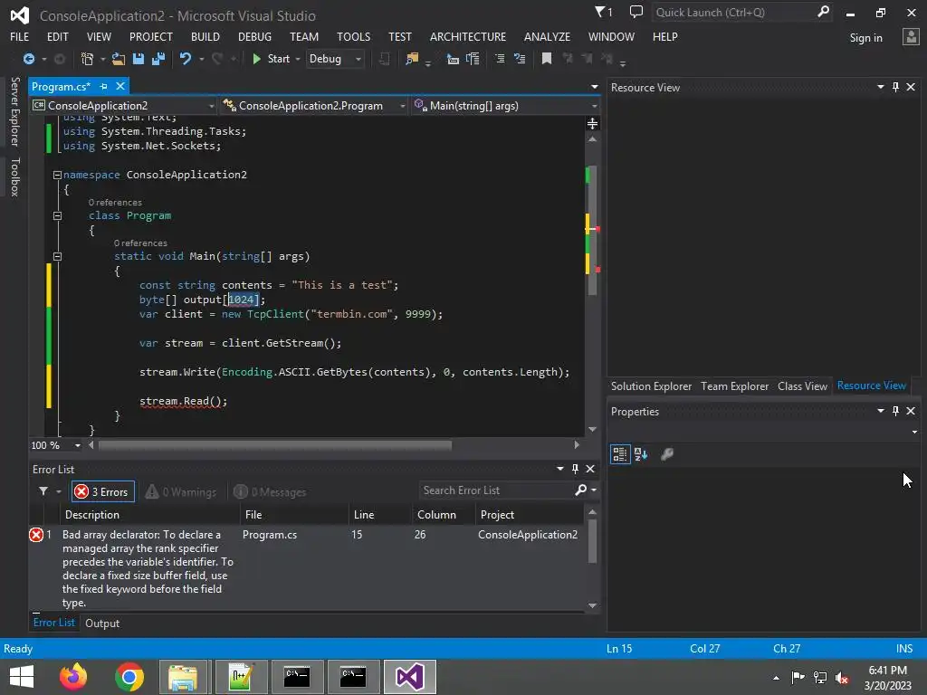Collapse the namespace ConsoleApplication2 block

tap(57, 175)
